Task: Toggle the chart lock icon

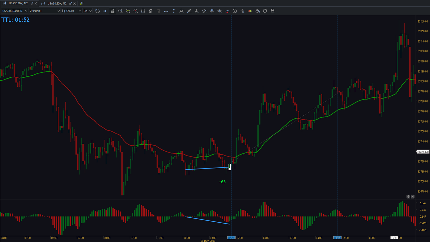Action: click(x=113, y=11)
